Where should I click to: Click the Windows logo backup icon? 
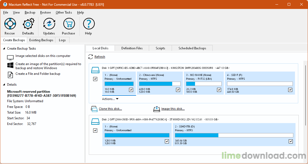coord(10,65)
